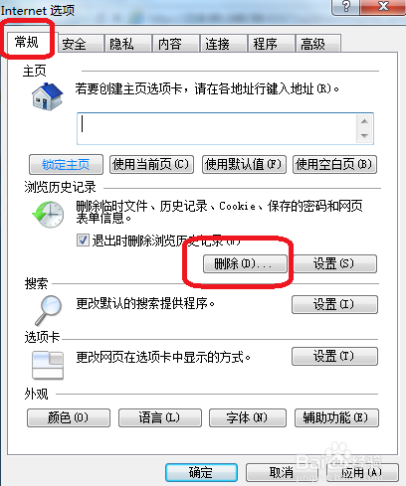Toggle 退出时删除浏览历史记录 checkbox
The width and height of the screenshot is (406, 486).
tap(83, 241)
